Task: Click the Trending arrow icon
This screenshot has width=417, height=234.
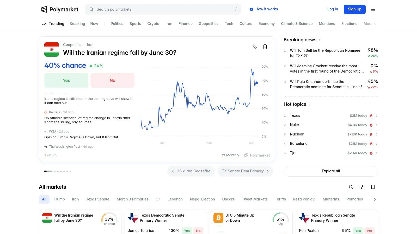Action: click(x=44, y=24)
